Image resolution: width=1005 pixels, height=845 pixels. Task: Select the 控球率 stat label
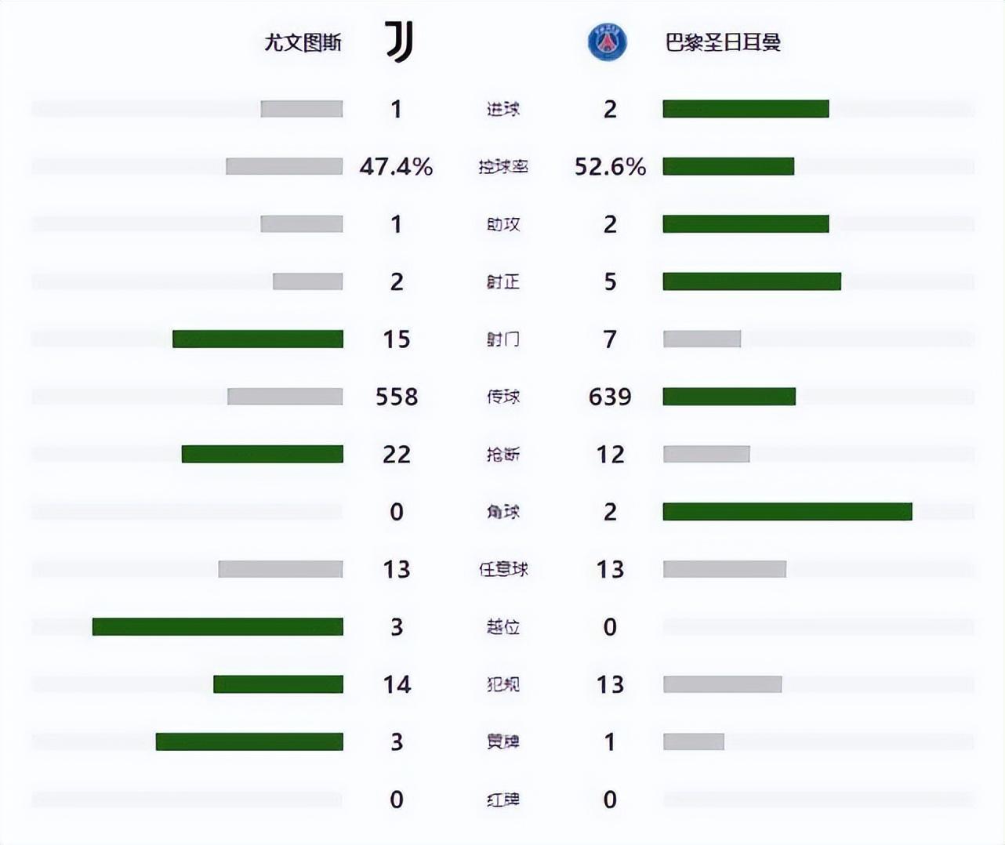[502, 166]
